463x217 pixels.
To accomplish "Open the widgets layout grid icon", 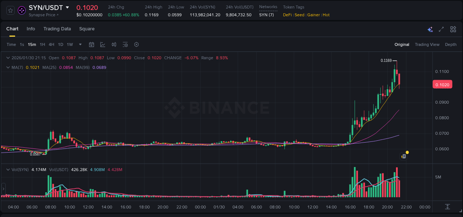I will [453, 29].
